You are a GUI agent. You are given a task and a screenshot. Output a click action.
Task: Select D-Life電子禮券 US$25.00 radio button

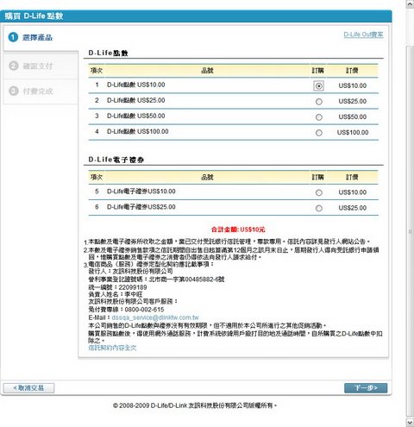pos(318,208)
